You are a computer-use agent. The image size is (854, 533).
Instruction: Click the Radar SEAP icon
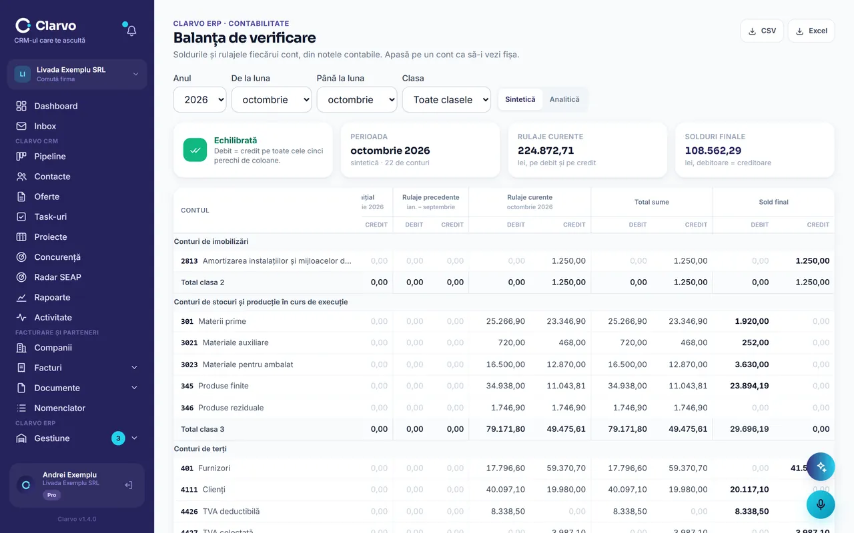[21, 277]
